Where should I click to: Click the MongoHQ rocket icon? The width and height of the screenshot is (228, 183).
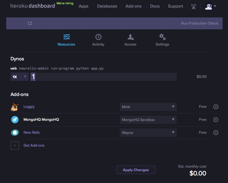[15, 120]
